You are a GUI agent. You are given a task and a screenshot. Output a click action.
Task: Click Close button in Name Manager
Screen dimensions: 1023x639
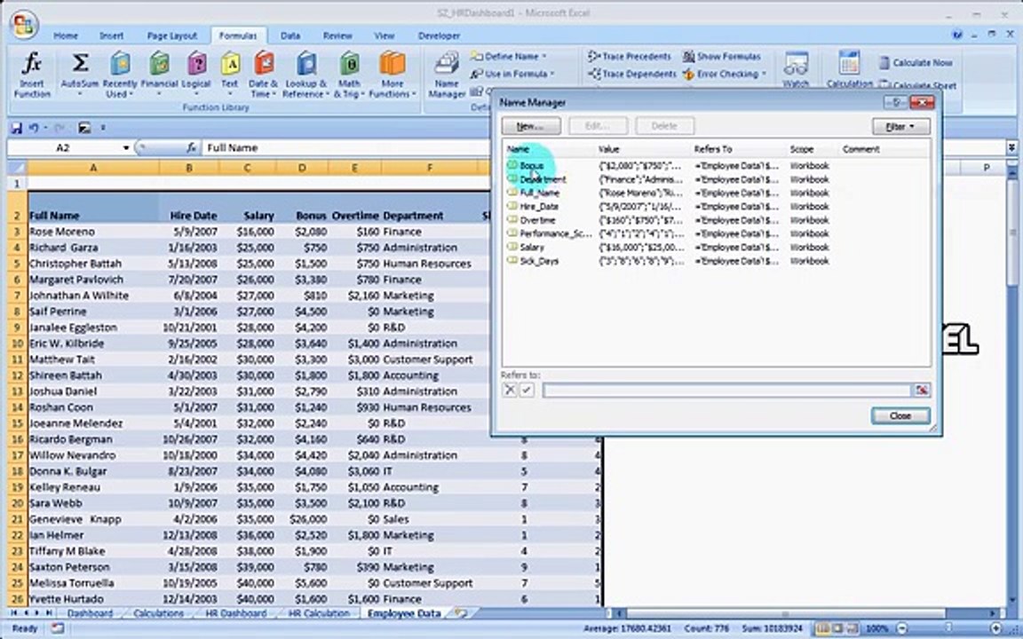(x=900, y=416)
